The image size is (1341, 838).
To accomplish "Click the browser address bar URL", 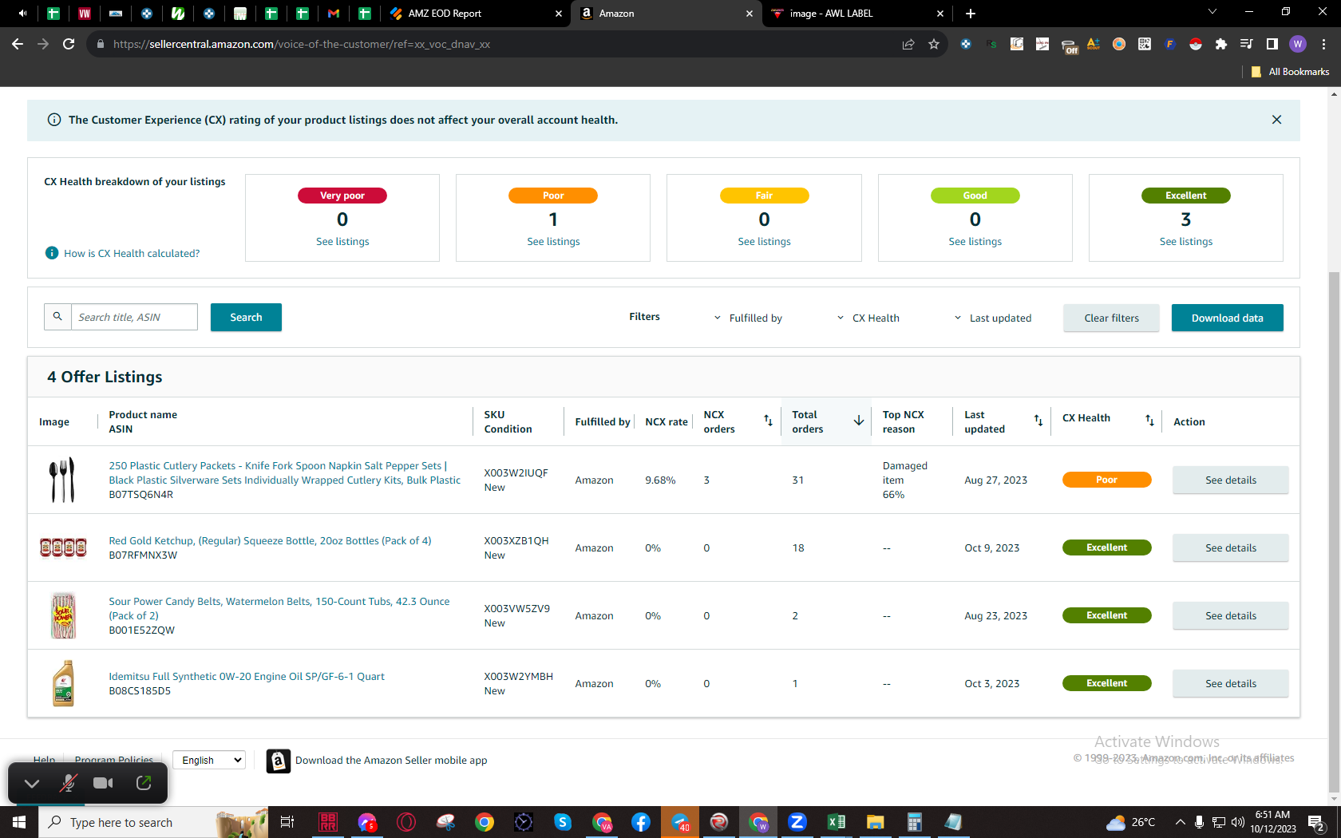I will coord(302,44).
